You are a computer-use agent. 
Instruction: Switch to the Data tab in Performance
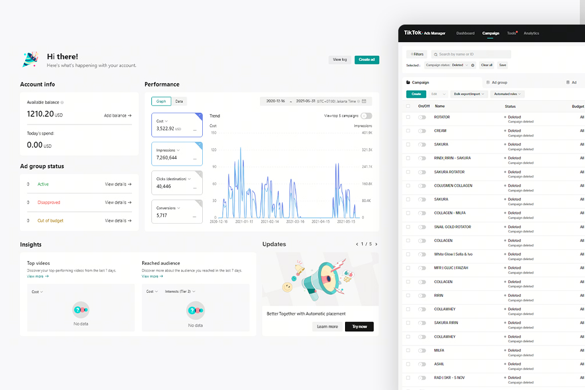point(179,101)
